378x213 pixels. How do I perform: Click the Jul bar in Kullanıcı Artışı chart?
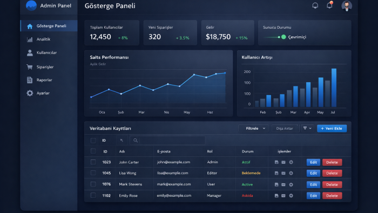click(334, 88)
